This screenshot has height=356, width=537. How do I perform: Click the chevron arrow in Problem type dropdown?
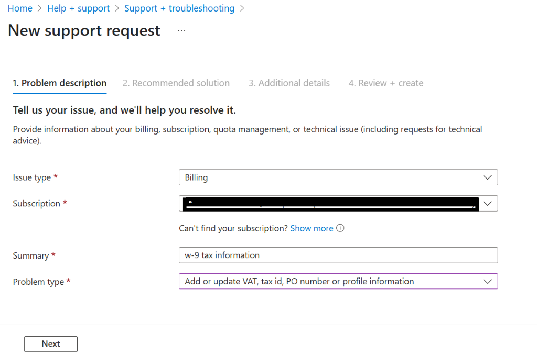pos(487,282)
